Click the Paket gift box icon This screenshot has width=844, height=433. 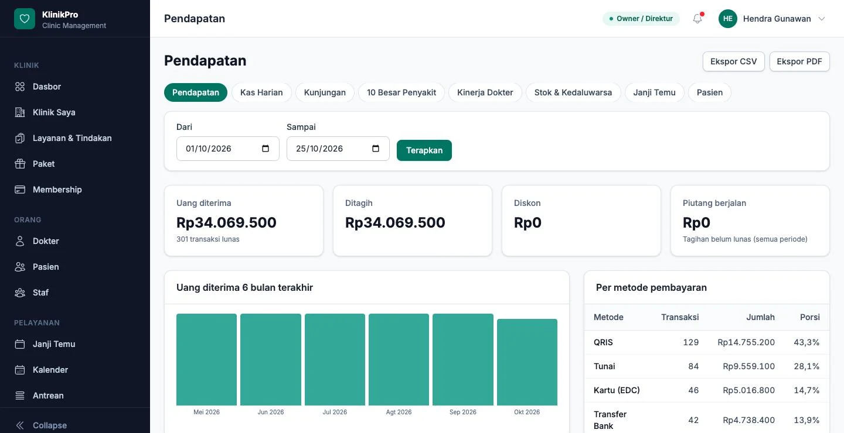pyautogui.click(x=20, y=164)
